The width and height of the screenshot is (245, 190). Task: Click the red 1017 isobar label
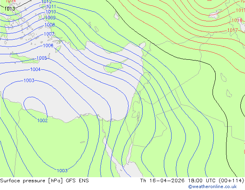coord(233,30)
